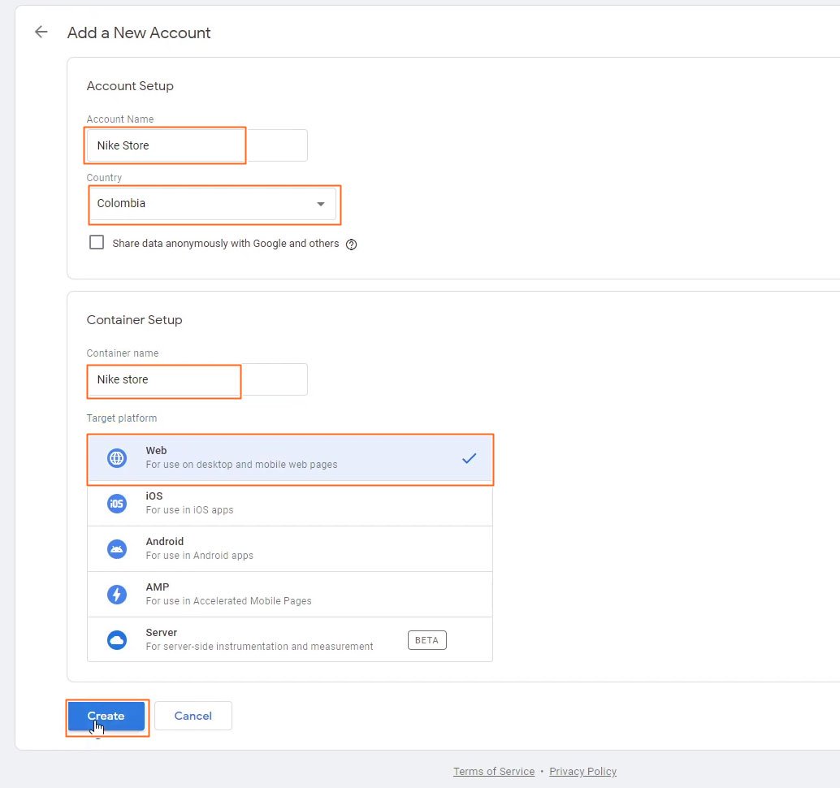This screenshot has height=788, width=840.
Task: Click the BETA badge on Server row
Action: coord(427,640)
